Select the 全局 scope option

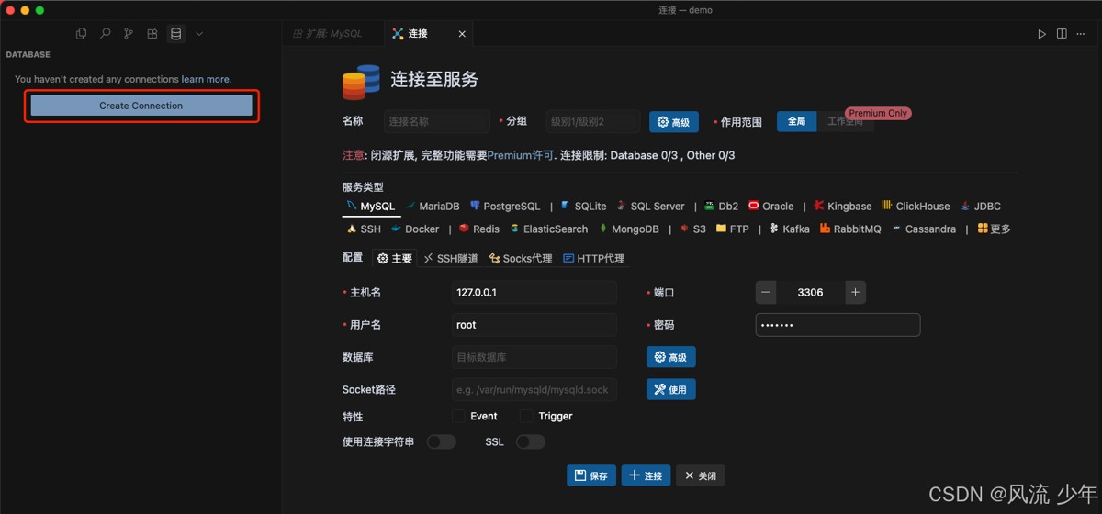[796, 121]
